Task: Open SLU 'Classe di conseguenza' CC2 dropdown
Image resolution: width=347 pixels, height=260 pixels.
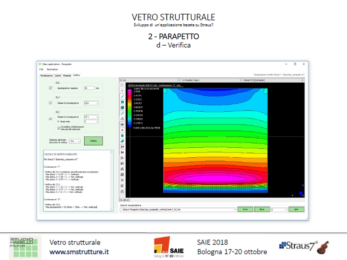Action: click(x=92, y=103)
